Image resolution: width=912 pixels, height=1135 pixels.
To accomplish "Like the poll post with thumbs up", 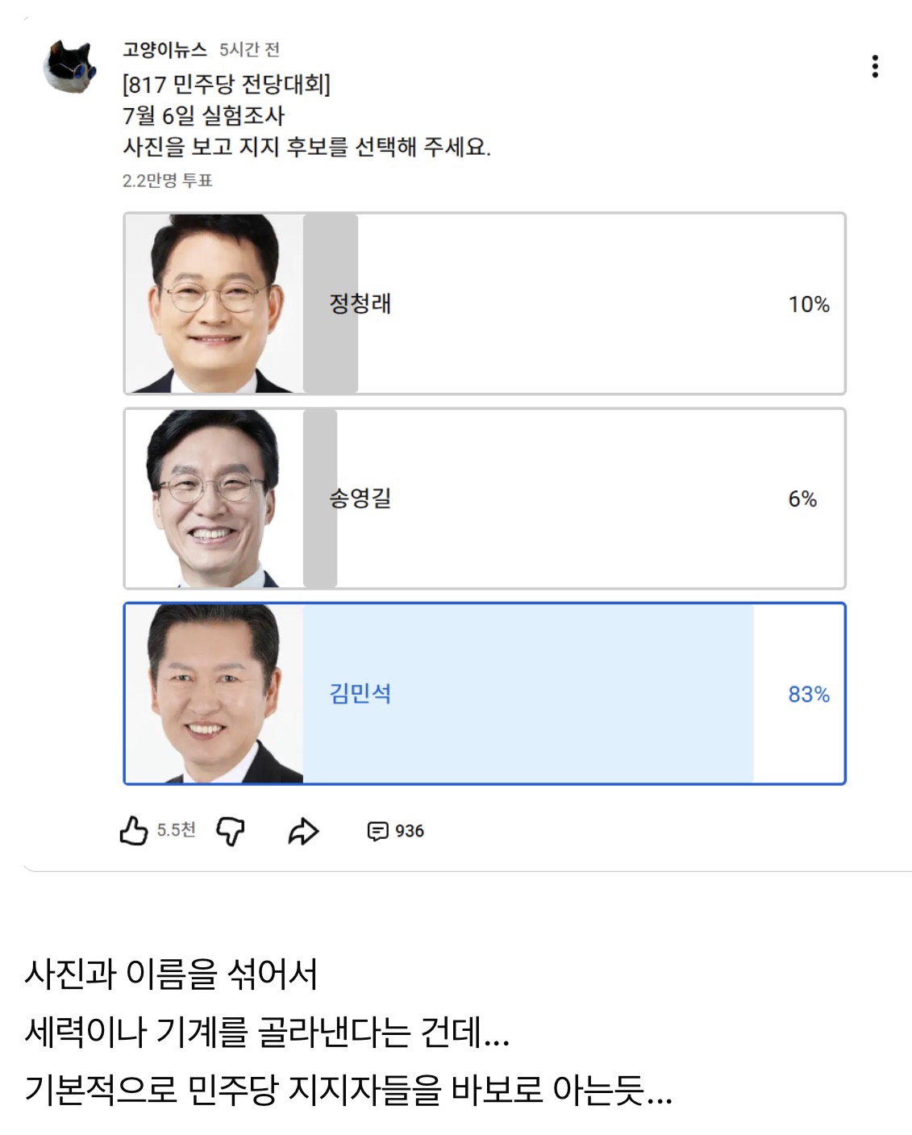I will click(x=134, y=830).
